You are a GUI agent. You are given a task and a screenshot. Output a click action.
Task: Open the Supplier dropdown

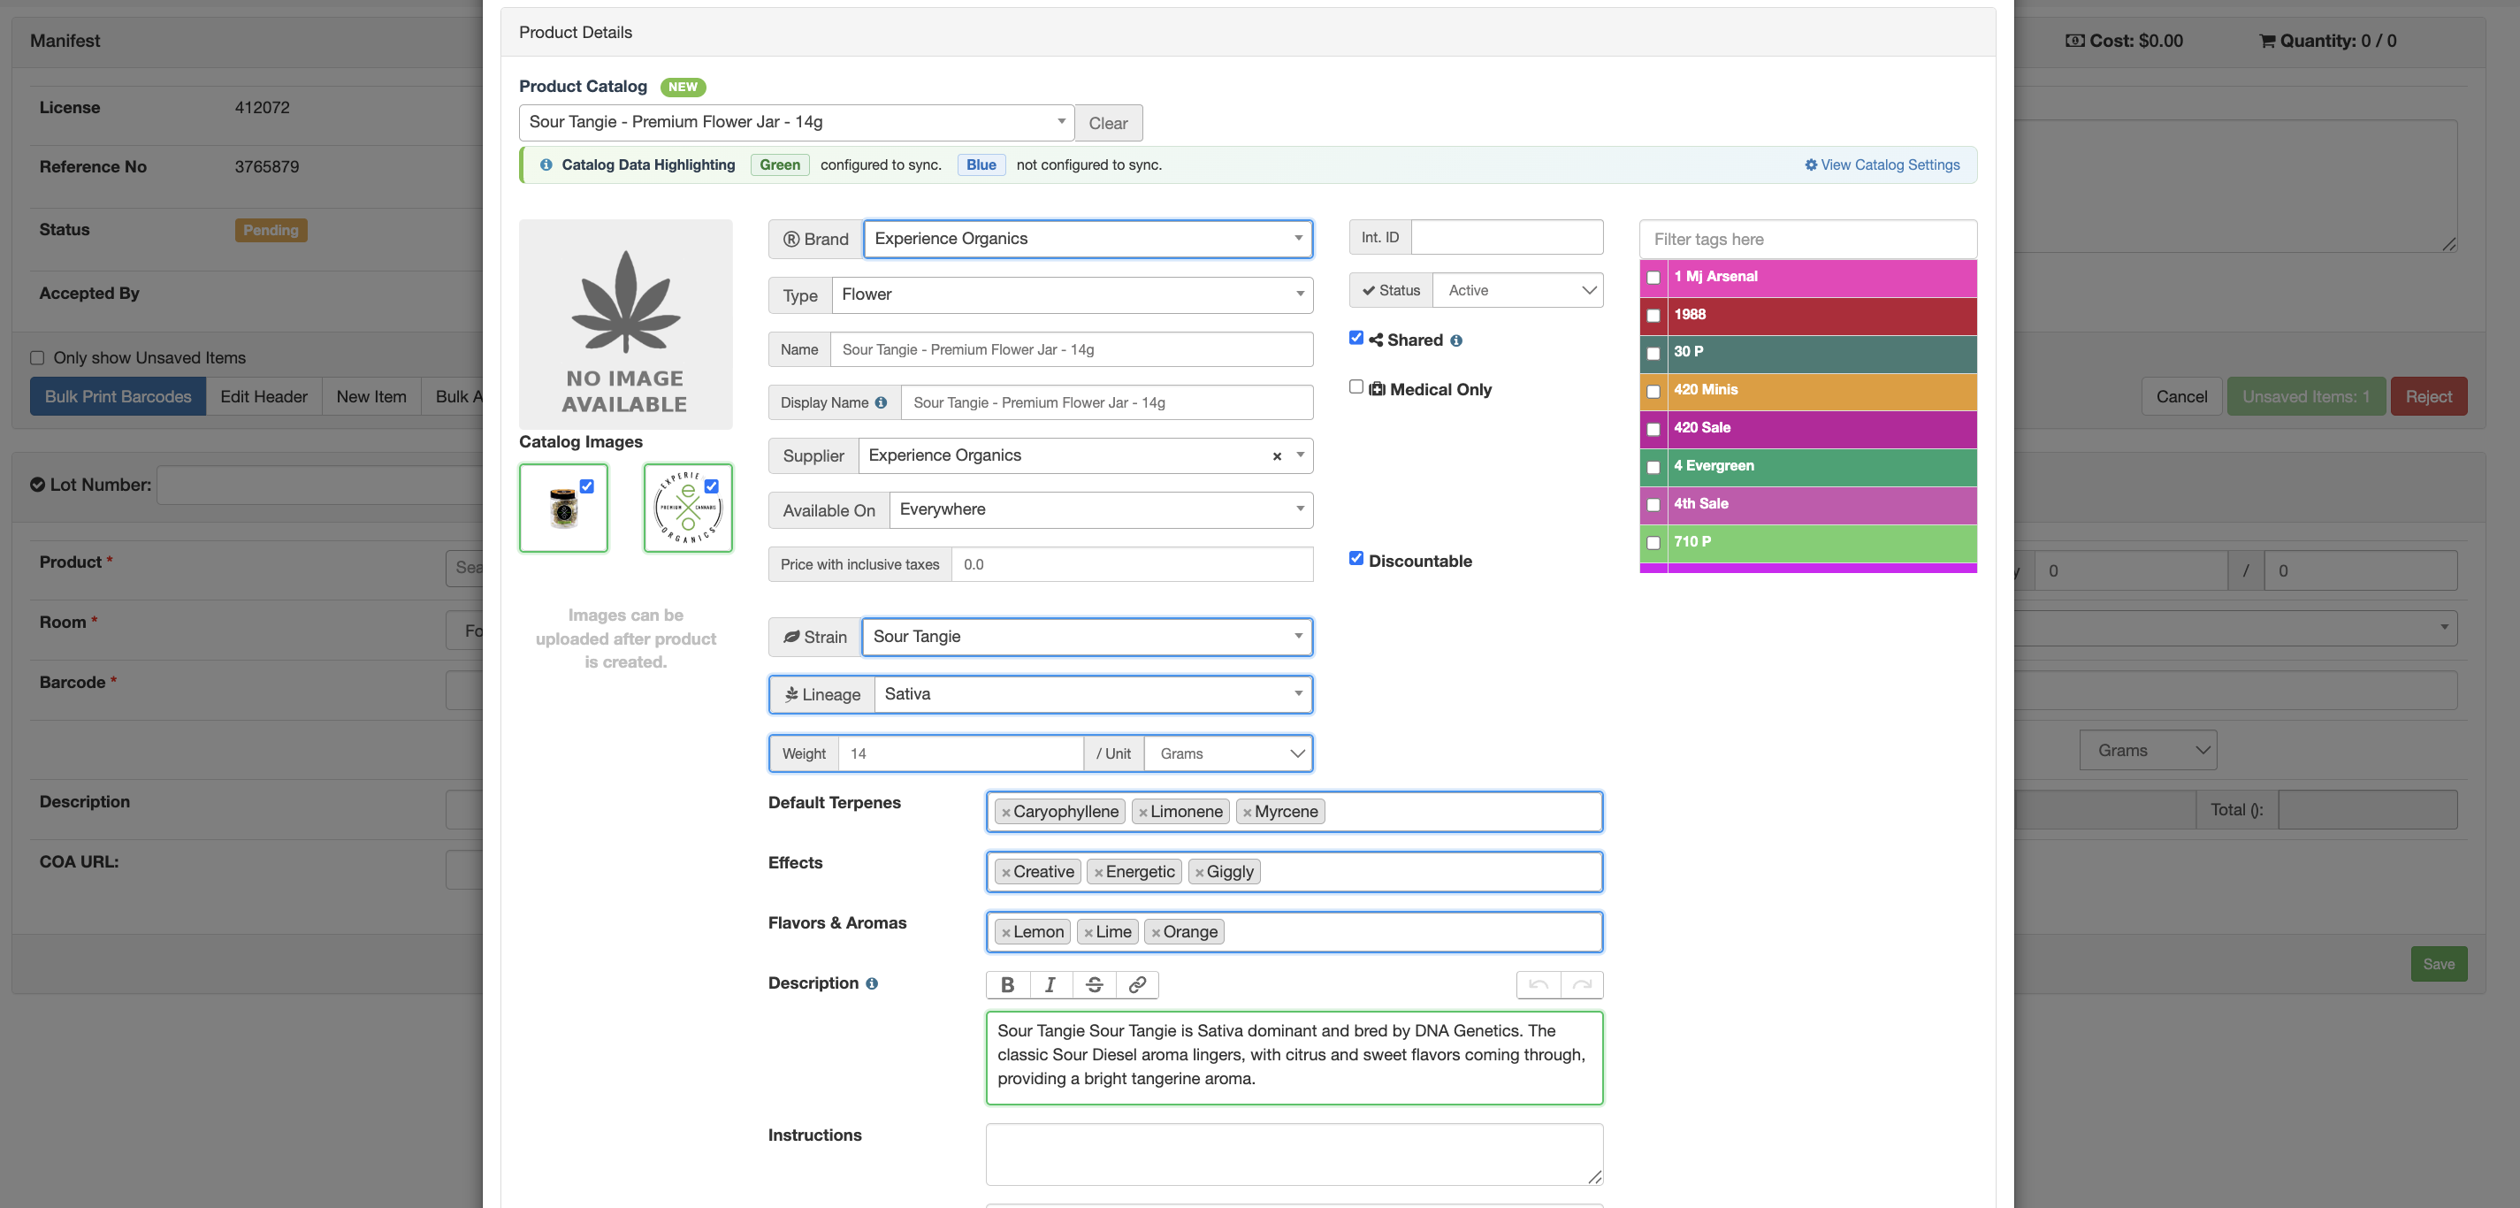(1086, 455)
